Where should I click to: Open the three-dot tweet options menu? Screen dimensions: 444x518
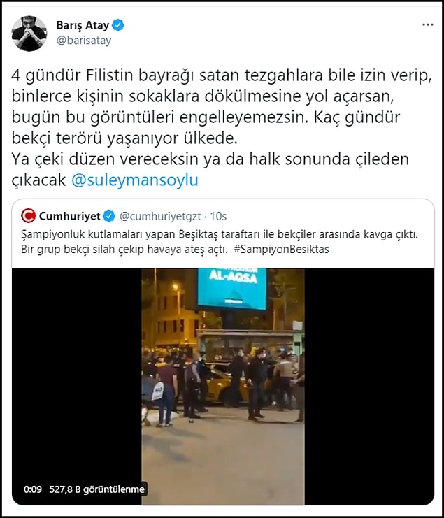click(428, 25)
